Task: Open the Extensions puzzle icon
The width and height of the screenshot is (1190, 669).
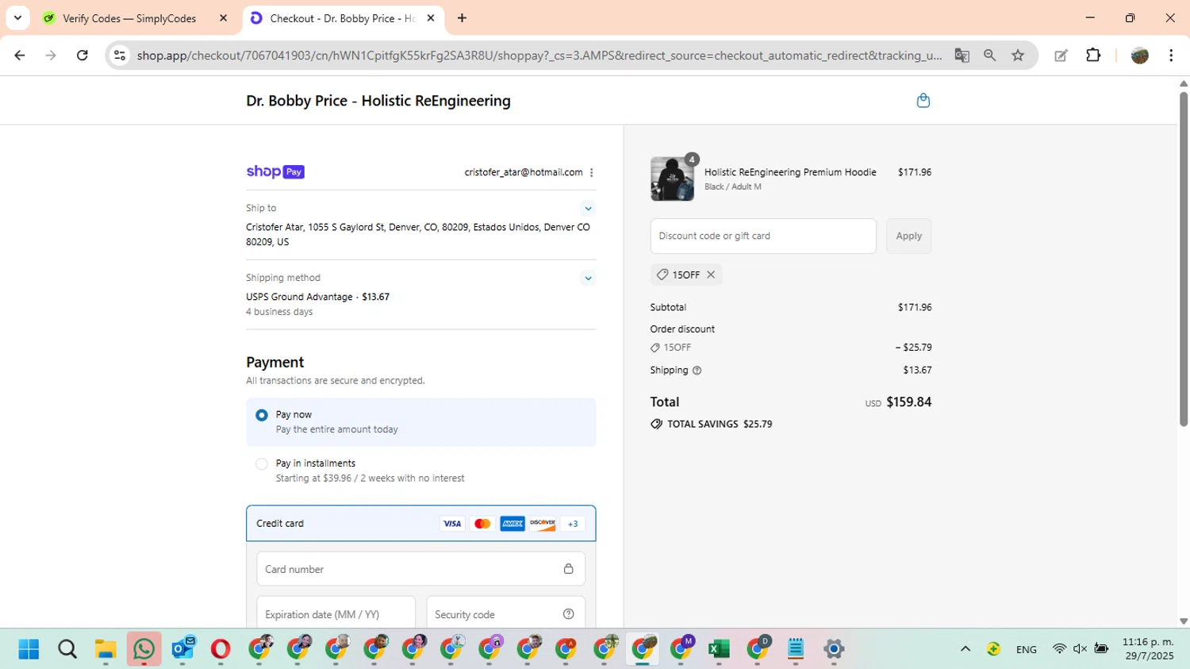Action: [x=1093, y=56]
